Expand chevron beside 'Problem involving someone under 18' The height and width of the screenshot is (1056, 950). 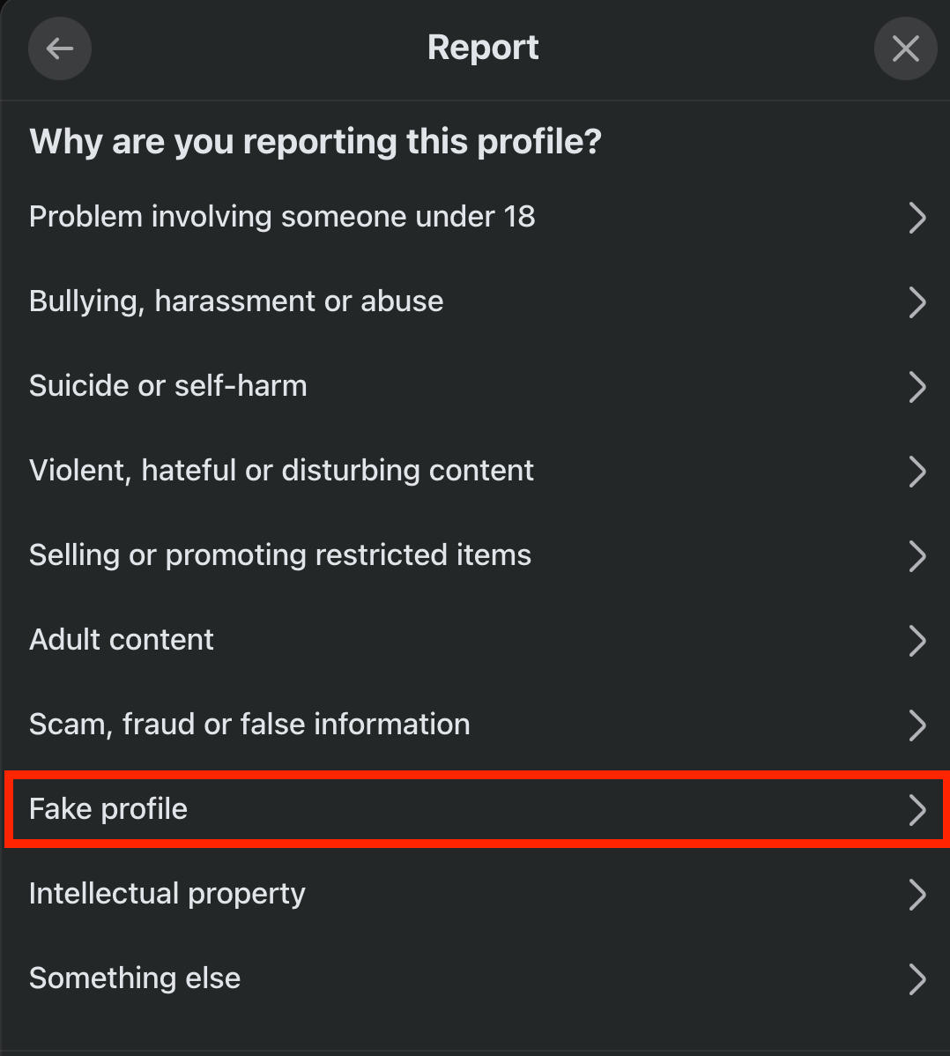[917, 218]
